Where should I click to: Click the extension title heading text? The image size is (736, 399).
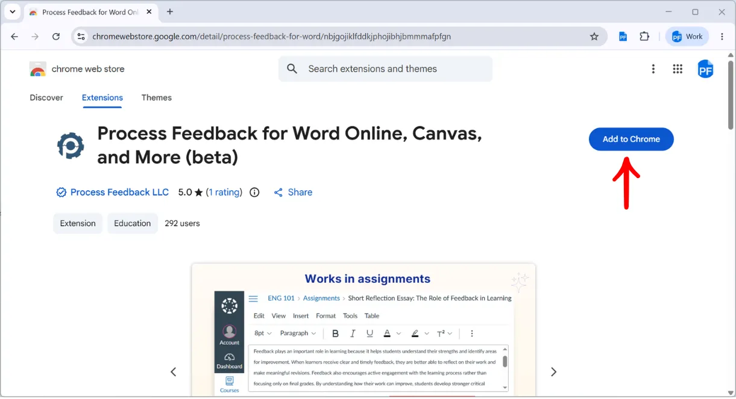pos(289,145)
